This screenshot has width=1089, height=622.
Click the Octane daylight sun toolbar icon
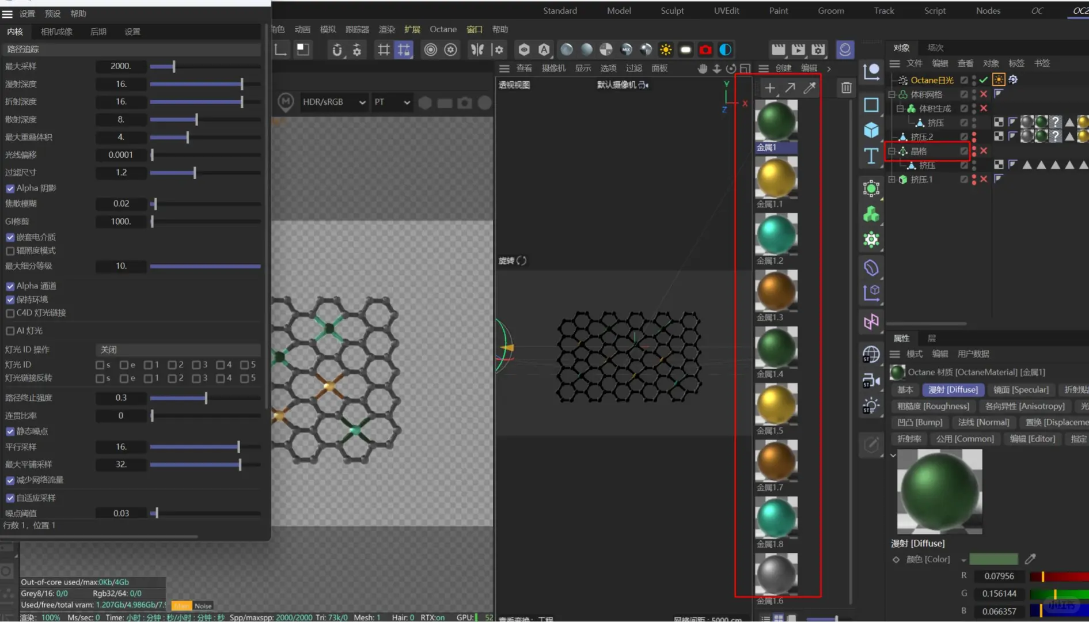666,50
